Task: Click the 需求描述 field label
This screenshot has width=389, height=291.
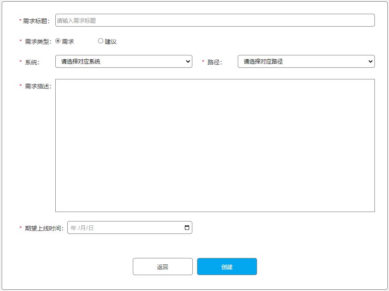Action: (38, 86)
